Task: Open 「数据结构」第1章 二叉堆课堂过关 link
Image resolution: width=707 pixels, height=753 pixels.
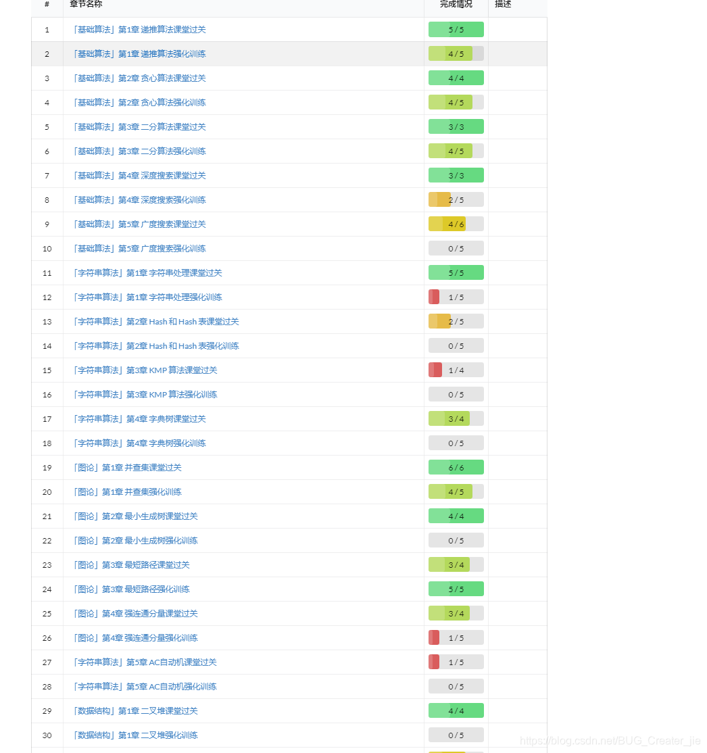Action: tap(135, 711)
